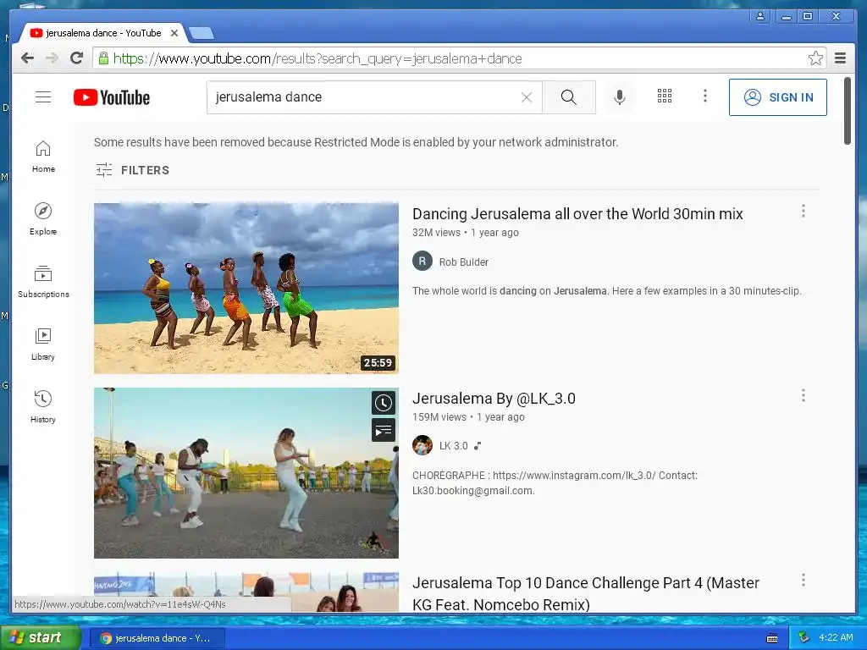Click the 'The whole world is dancing' description

[x=606, y=291]
